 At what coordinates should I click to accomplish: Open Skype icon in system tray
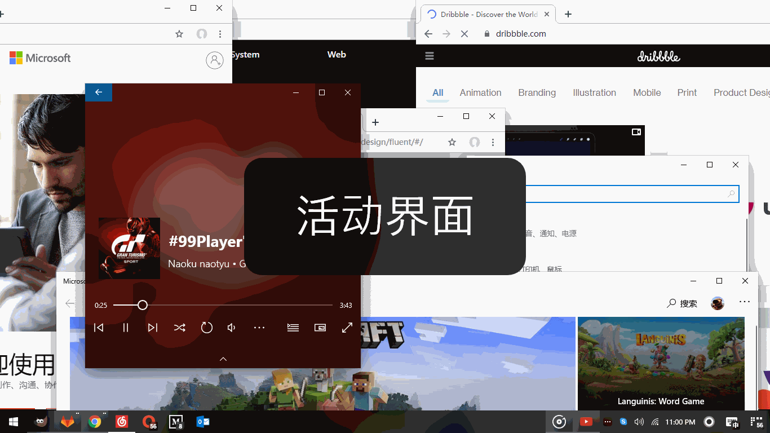623,422
